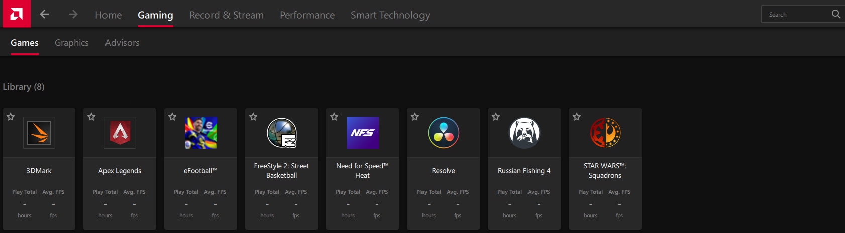This screenshot has width=845, height=233.
Task: Open the STAR WARS Squadrons icon
Action: point(605,133)
